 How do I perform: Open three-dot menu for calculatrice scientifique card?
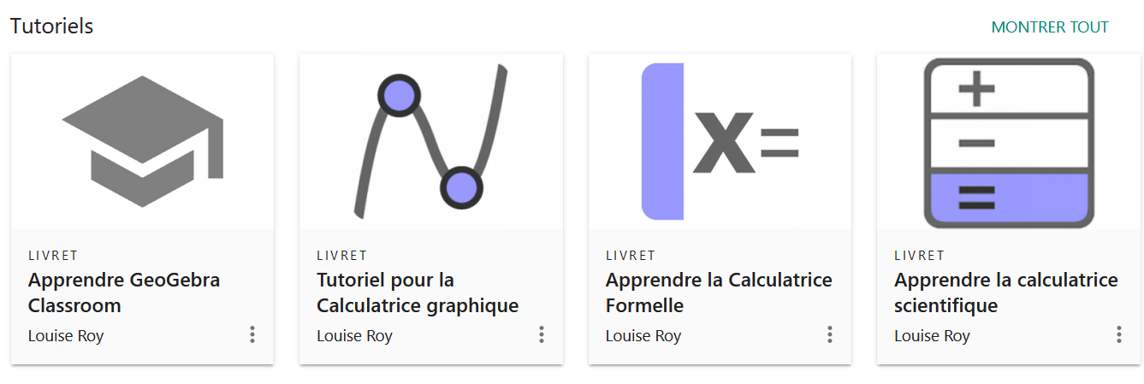pyautogui.click(x=1118, y=334)
